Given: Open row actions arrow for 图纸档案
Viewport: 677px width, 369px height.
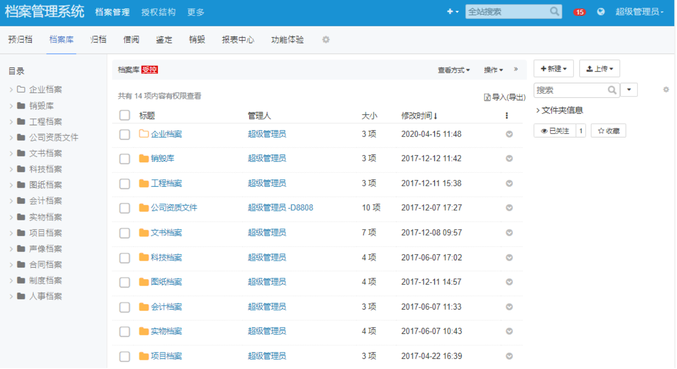Looking at the screenshot, I should tap(509, 282).
